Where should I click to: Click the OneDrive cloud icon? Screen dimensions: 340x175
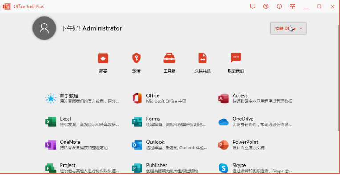coord(223,122)
